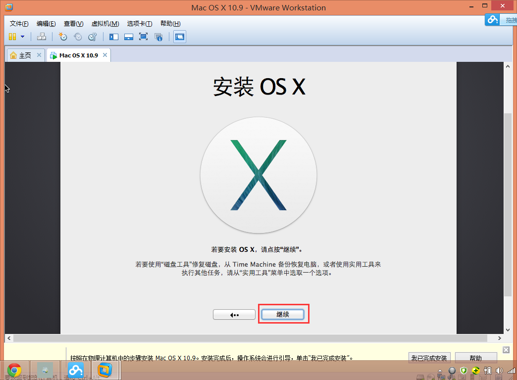Toggle the thumbnail bar view icon
The width and height of the screenshot is (517, 380).
point(129,37)
